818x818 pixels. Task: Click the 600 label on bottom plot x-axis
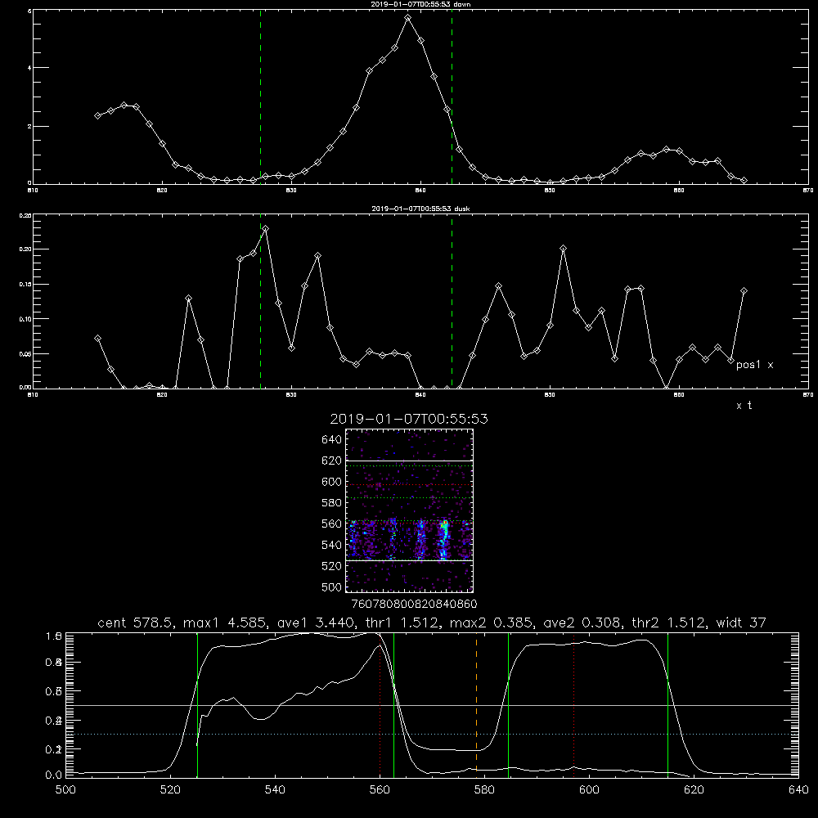point(590,790)
